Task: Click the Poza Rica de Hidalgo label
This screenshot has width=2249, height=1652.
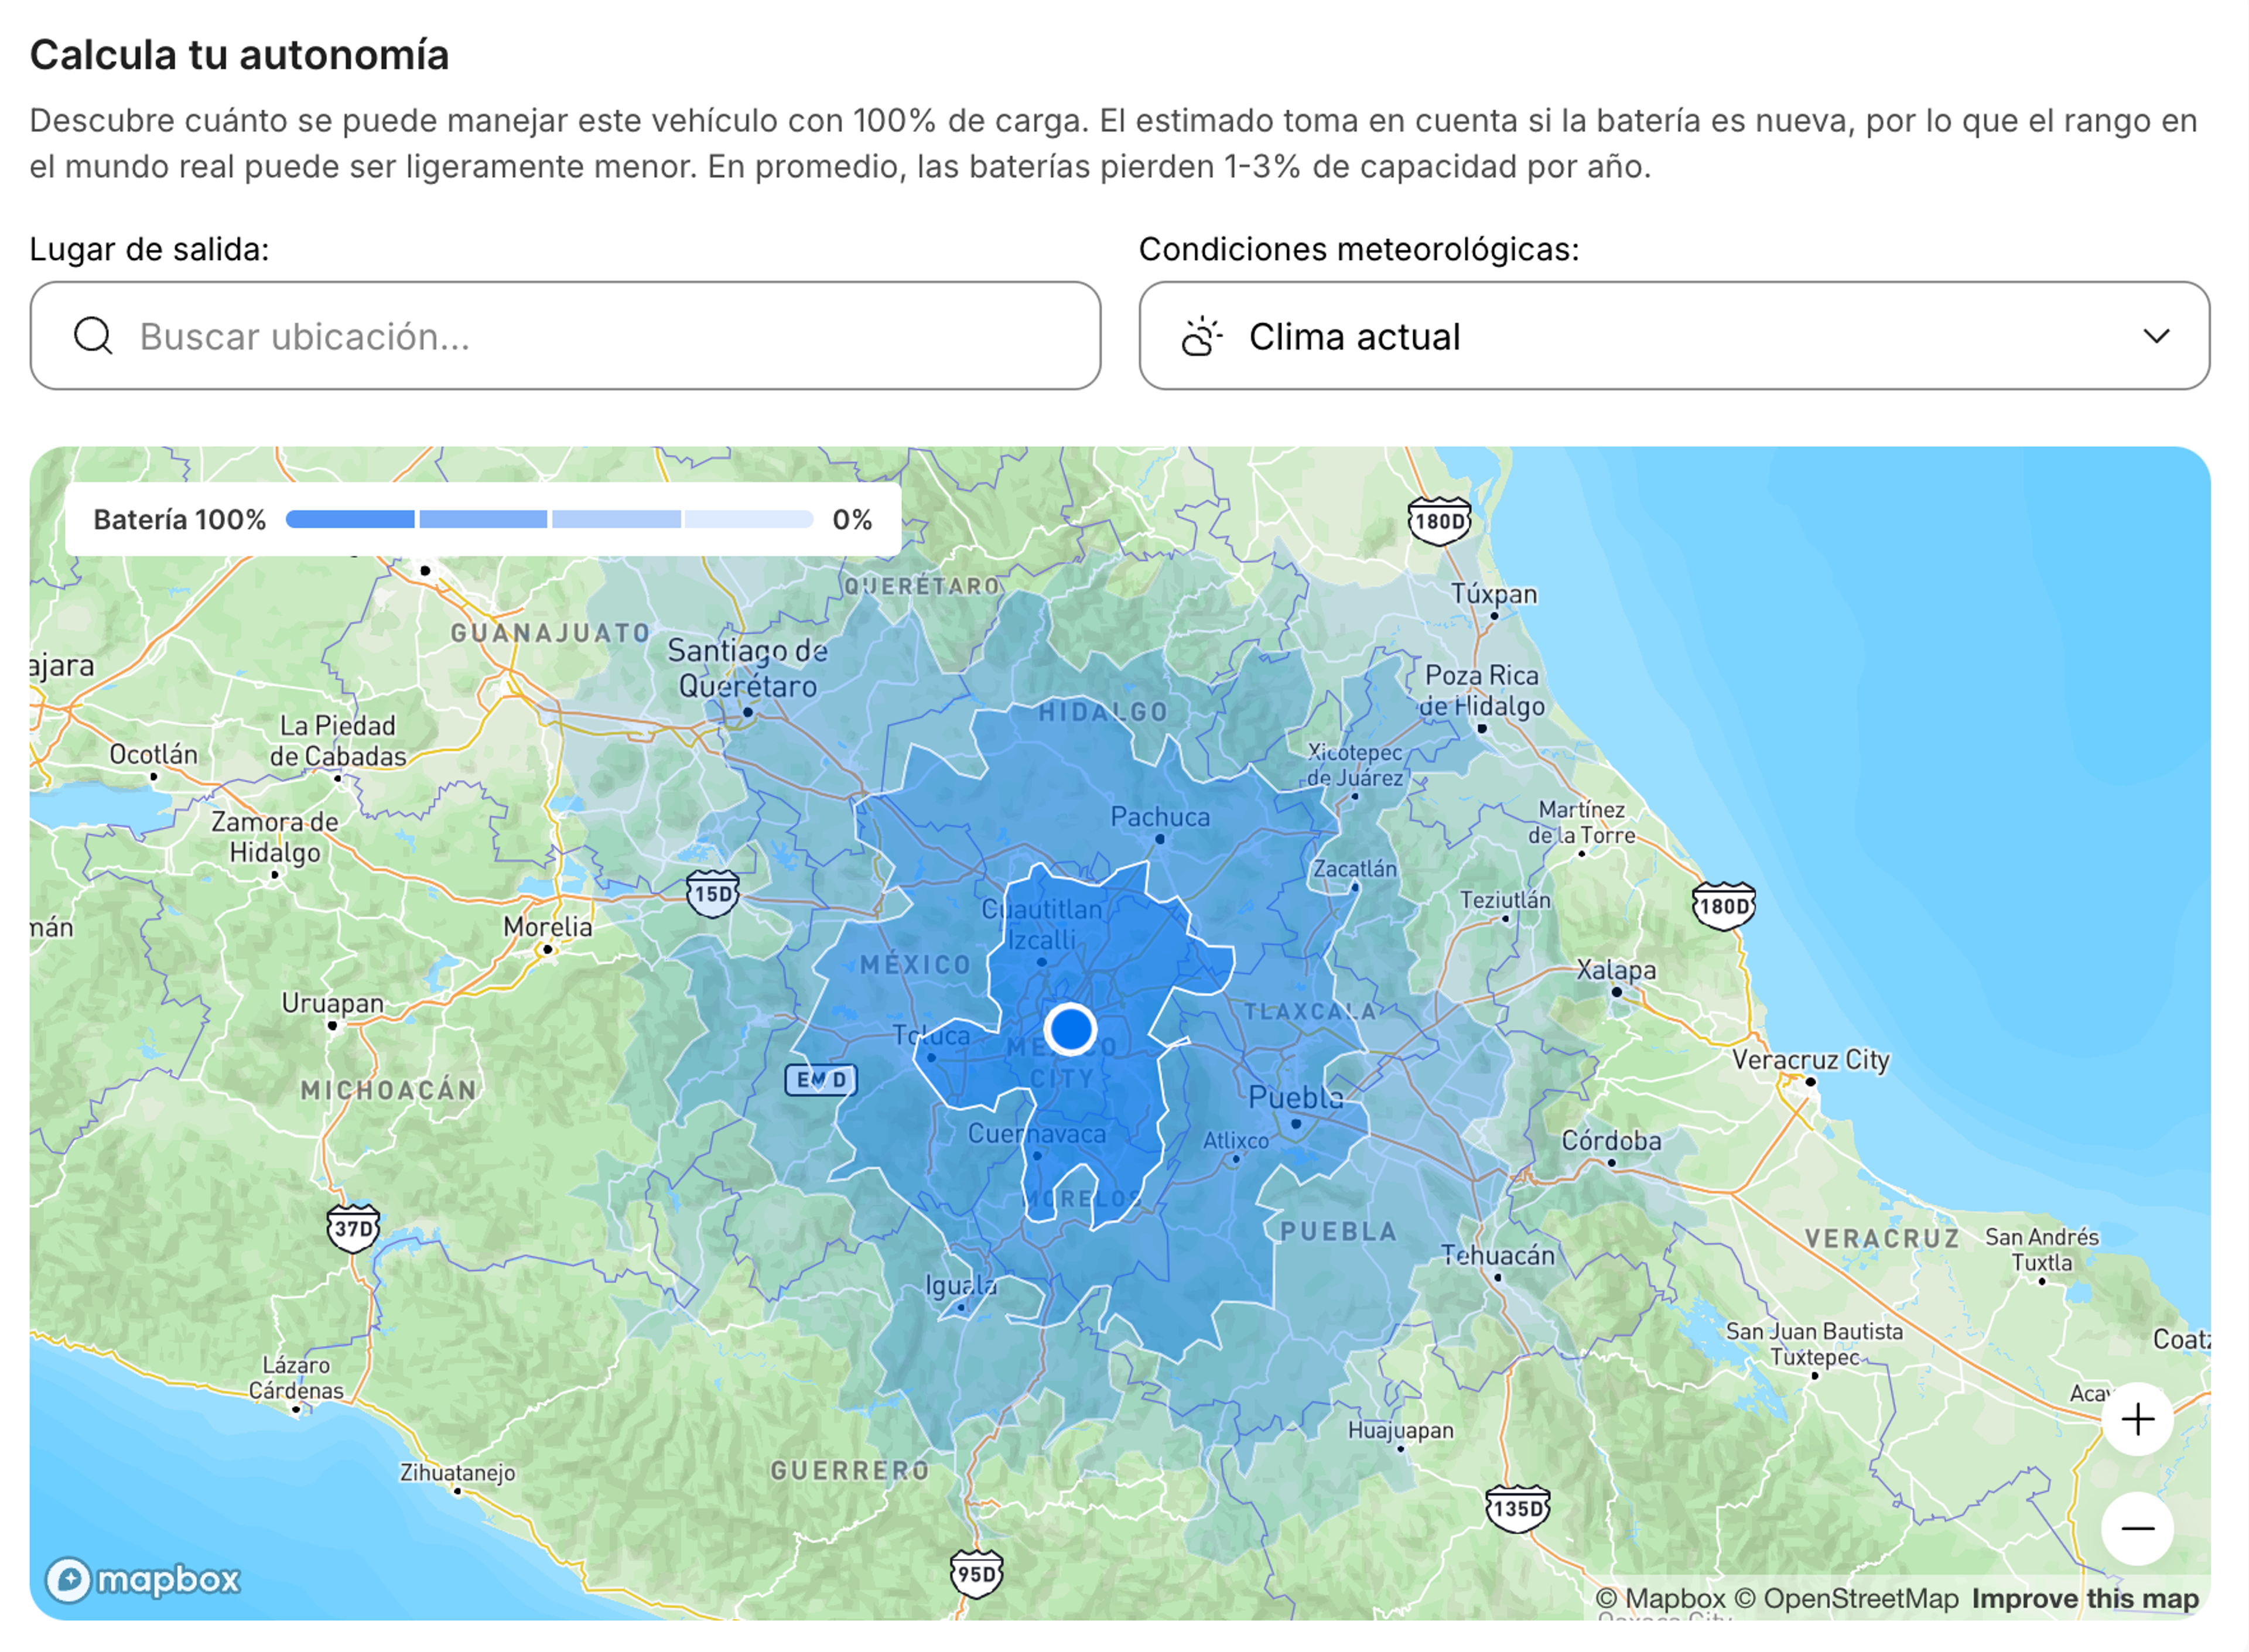Action: (x=1482, y=691)
